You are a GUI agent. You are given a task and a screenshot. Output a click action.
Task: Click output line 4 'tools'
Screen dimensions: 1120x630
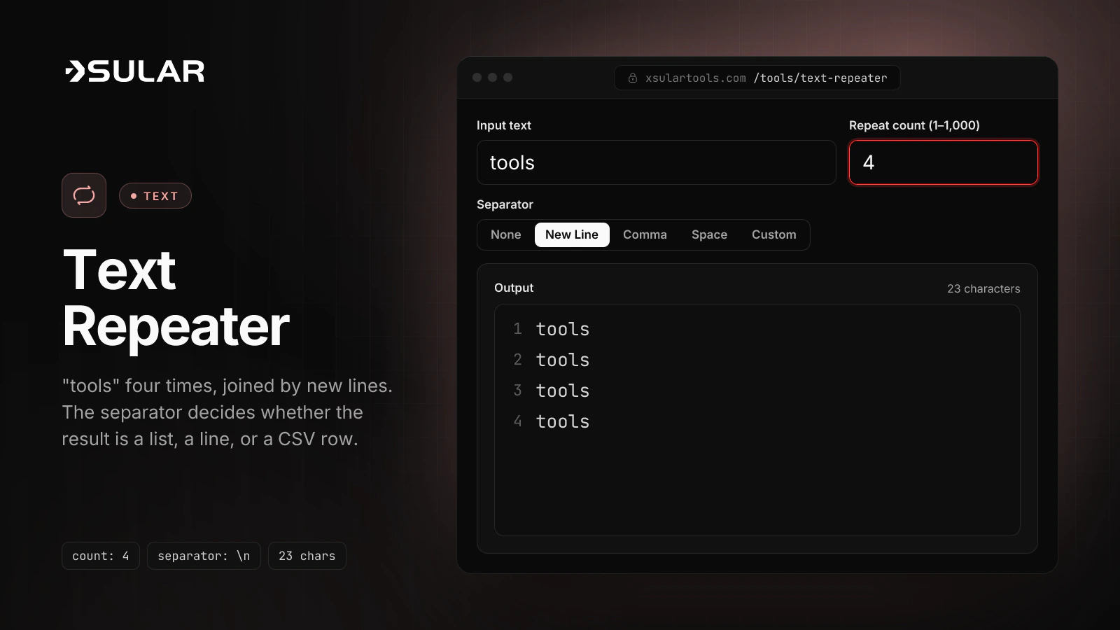point(563,421)
